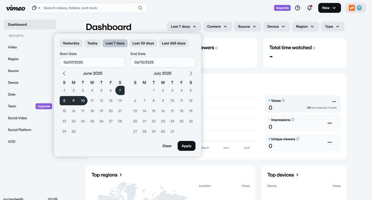Click the magnifying glass search icon
The height and width of the screenshot is (200, 372).
[140, 8]
